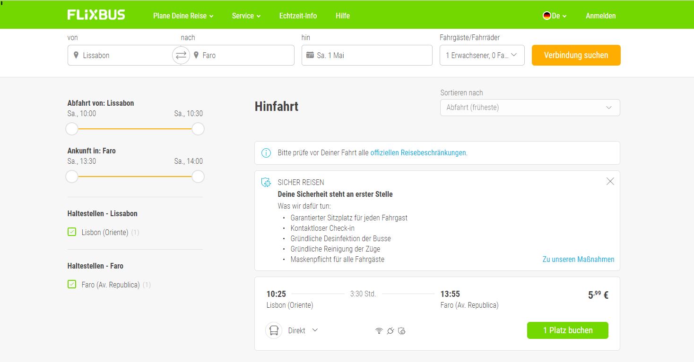Open Echtzeit-Info in the navigation bar
The image size is (694, 362).
(298, 16)
